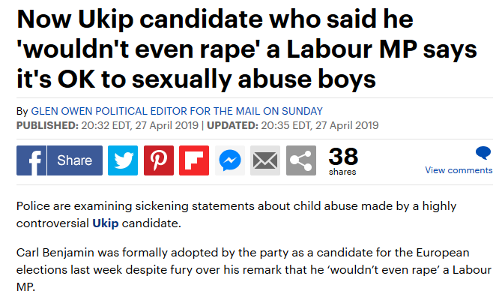The width and height of the screenshot is (502, 300).
Task: Click the first paragraph about police examining
Action: coord(236,214)
